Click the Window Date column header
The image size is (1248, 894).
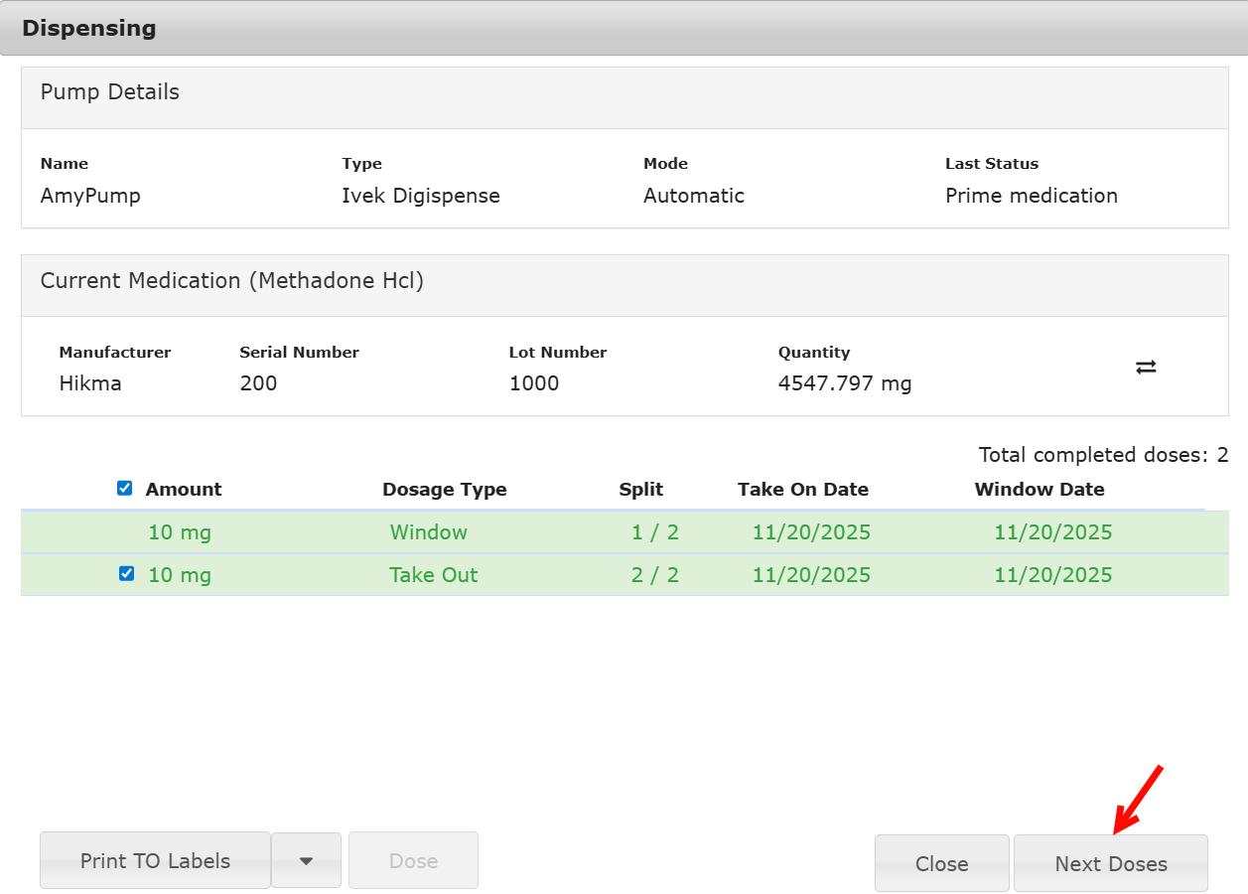coord(1039,489)
